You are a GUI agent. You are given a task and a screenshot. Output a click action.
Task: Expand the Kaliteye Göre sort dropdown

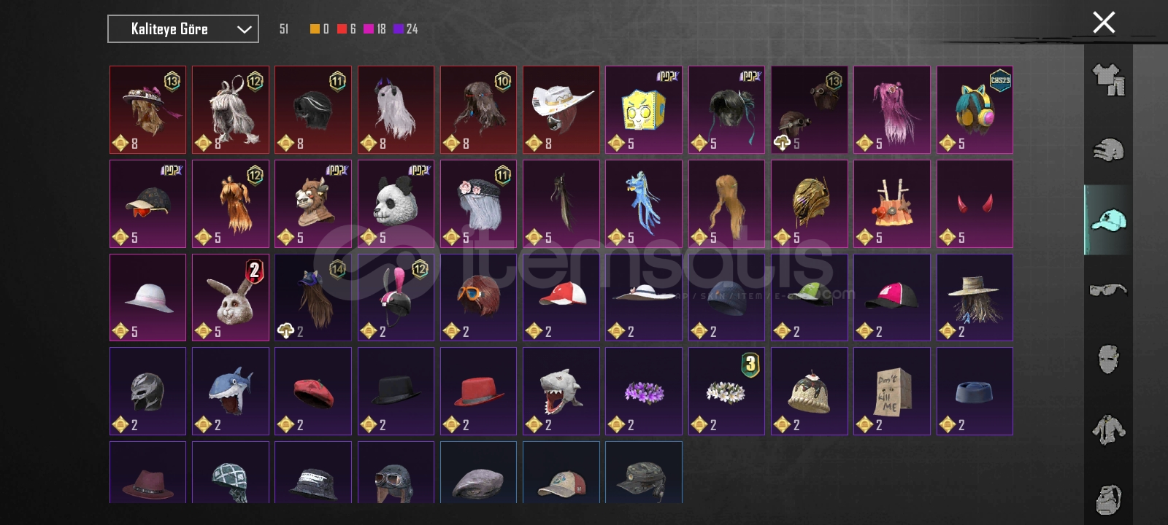click(183, 29)
